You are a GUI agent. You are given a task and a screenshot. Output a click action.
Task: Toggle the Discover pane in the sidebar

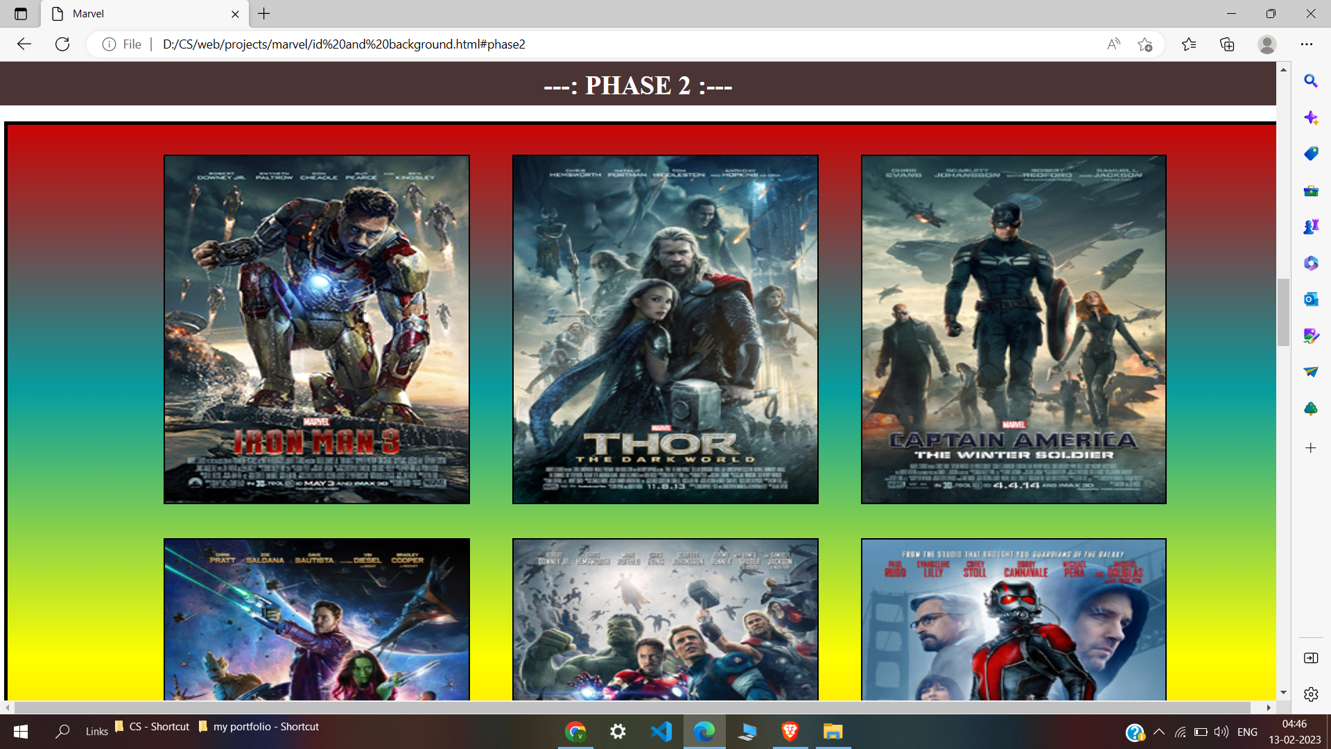[x=1310, y=117]
